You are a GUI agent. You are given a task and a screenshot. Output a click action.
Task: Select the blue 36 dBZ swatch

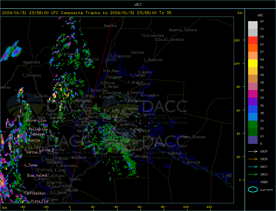coord(253,109)
